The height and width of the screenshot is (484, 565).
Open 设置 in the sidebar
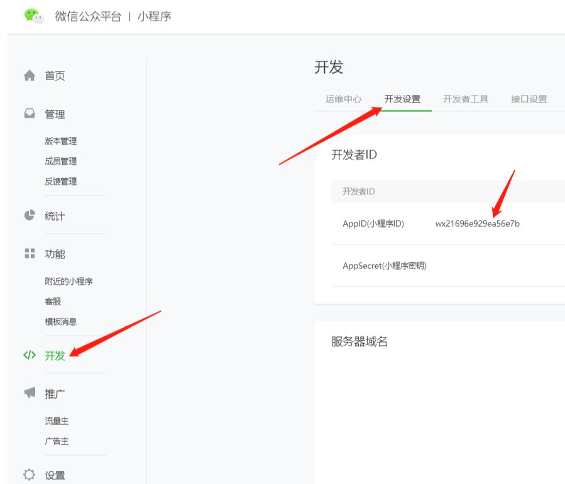(x=55, y=475)
